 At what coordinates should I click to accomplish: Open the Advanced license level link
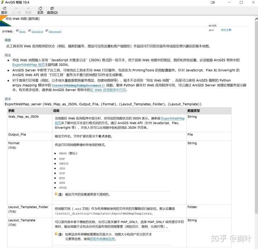(55, 32)
